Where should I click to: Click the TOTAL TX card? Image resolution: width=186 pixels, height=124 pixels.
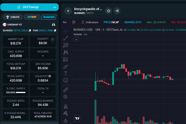pyautogui.click(x=43, y=90)
